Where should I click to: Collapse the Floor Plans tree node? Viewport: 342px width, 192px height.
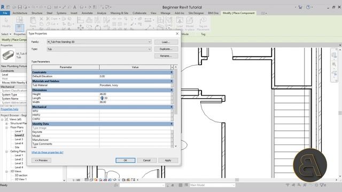[6, 127]
